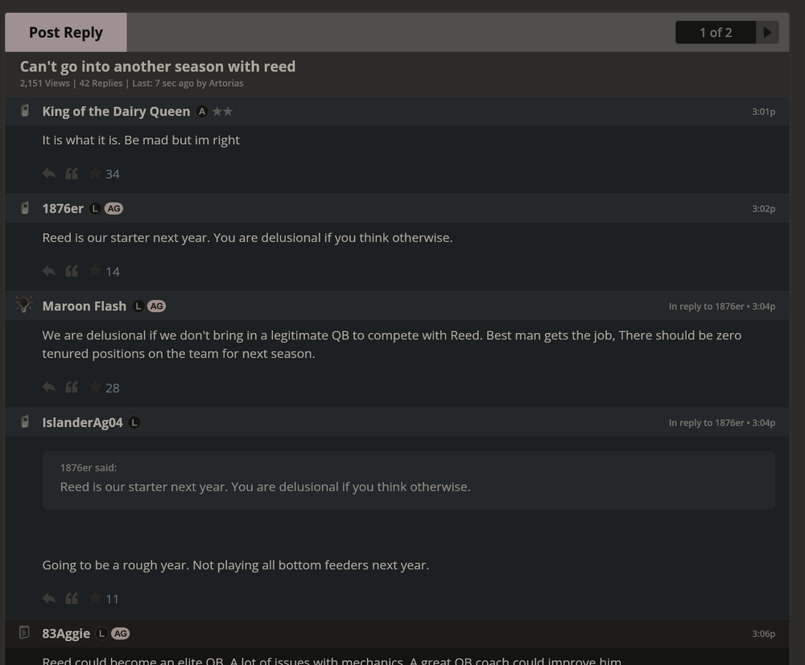Go to next page arrow
Viewport: 805px width, 665px height.
click(767, 32)
